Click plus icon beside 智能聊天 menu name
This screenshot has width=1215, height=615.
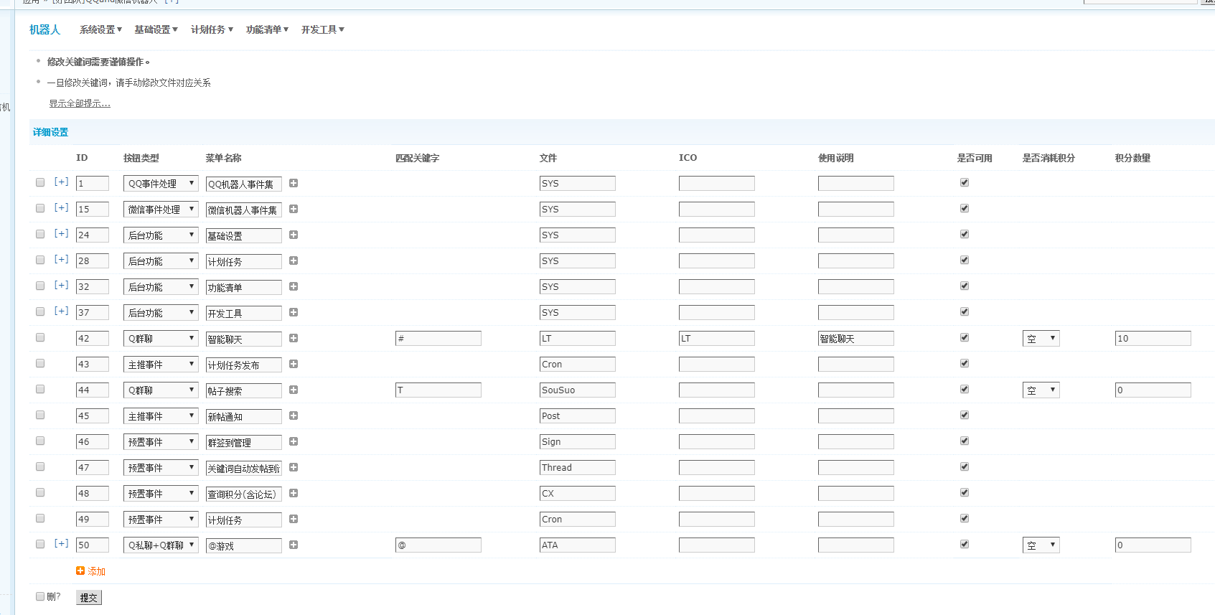pyautogui.click(x=294, y=338)
